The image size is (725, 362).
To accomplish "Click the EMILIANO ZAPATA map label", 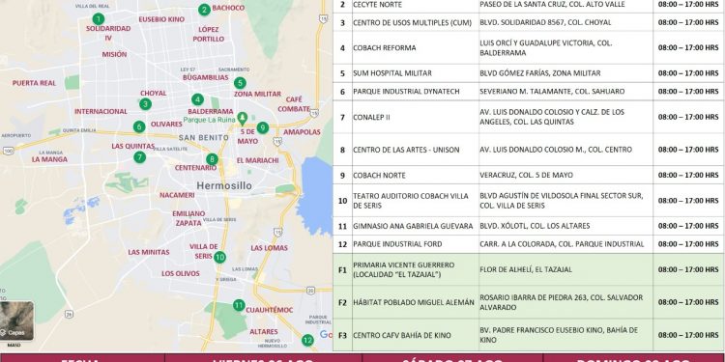I will 188,218.
